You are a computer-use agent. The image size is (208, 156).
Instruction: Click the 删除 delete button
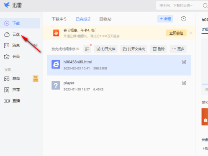[159, 49]
